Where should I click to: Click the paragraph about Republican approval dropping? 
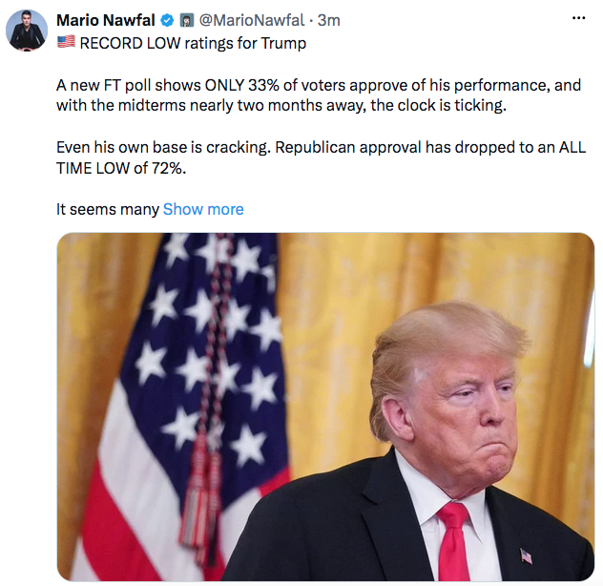321,157
